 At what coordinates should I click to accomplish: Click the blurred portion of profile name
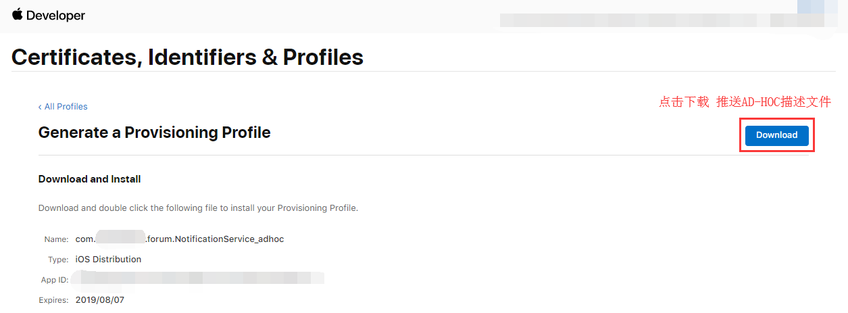[x=121, y=239]
